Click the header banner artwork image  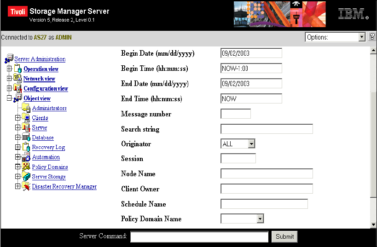tap(279, 14)
